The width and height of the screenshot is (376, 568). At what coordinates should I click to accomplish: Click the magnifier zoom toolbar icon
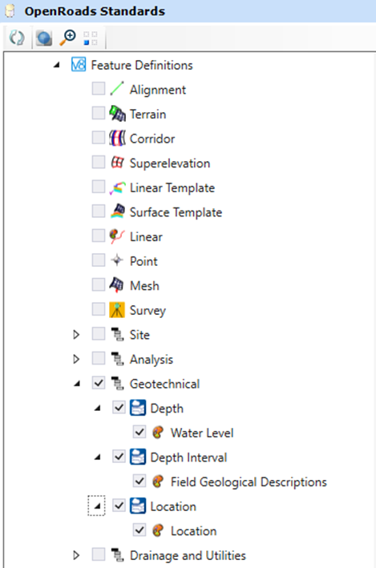(x=67, y=38)
